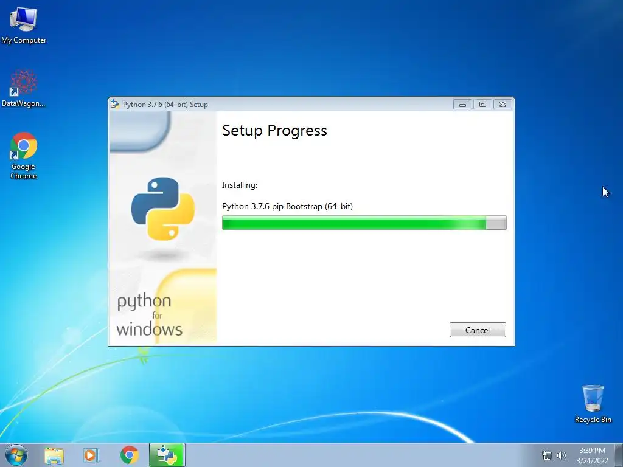This screenshot has height=467, width=623.
Task: Click the "Python 3.7.6 pip Bootstrap (64-bit)" text
Action: point(287,207)
